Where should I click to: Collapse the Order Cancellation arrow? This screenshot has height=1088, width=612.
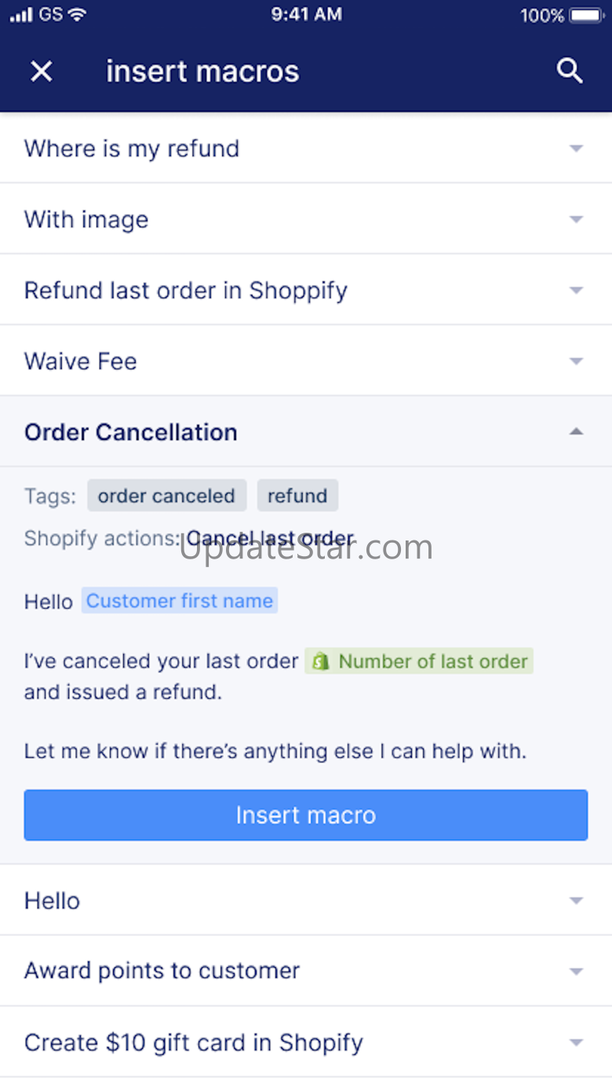pos(577,431)
